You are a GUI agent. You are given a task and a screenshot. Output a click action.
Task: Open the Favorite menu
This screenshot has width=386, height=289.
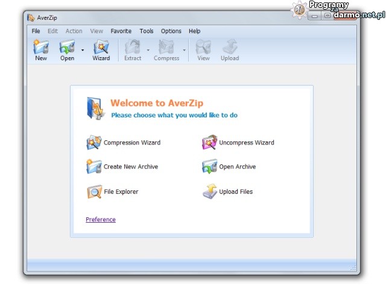tap(121, 31)
